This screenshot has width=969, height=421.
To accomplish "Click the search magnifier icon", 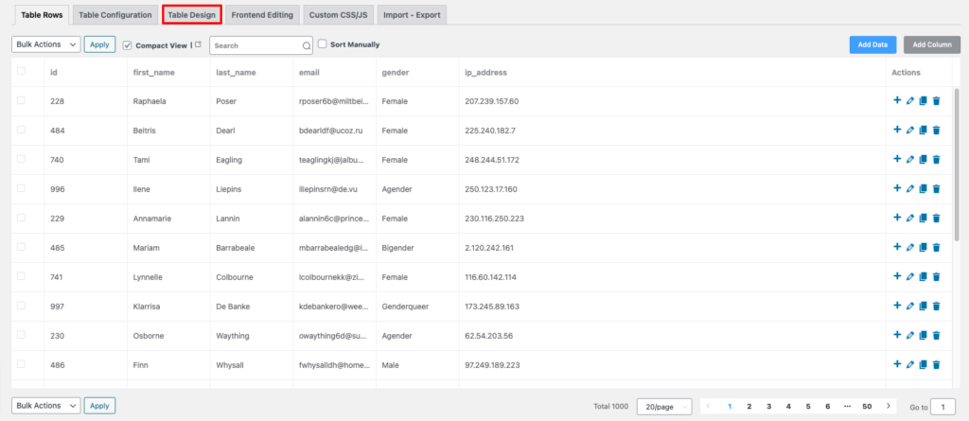I will [x=307, y=45].
